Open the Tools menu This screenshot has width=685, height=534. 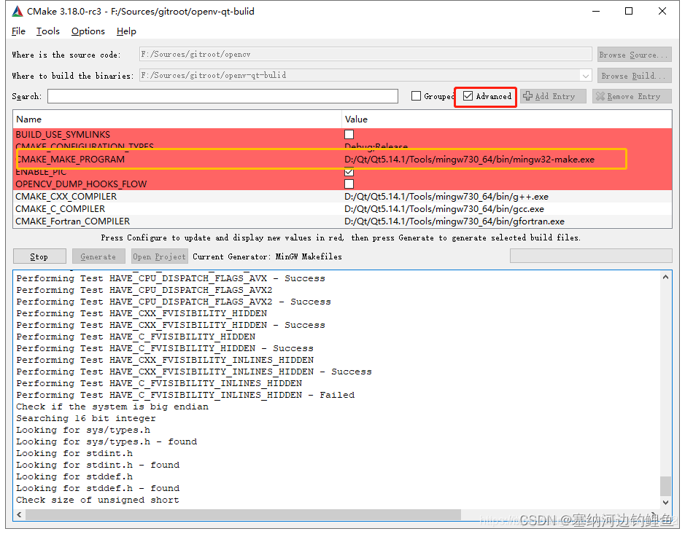click(x=47, y=31)
